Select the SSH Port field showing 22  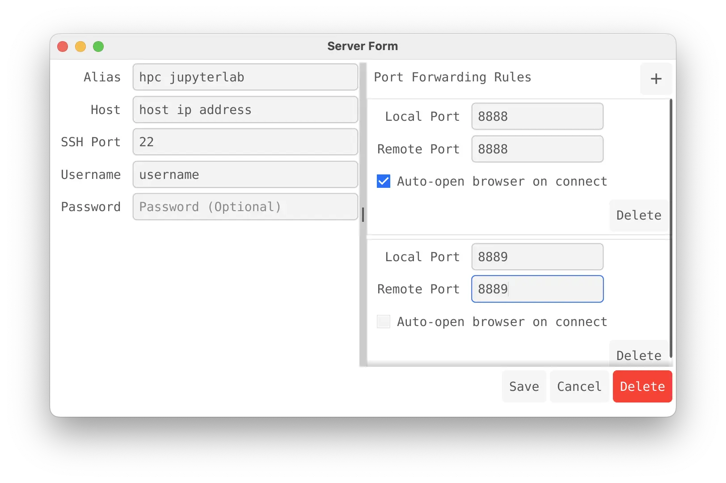pos(245,142)
